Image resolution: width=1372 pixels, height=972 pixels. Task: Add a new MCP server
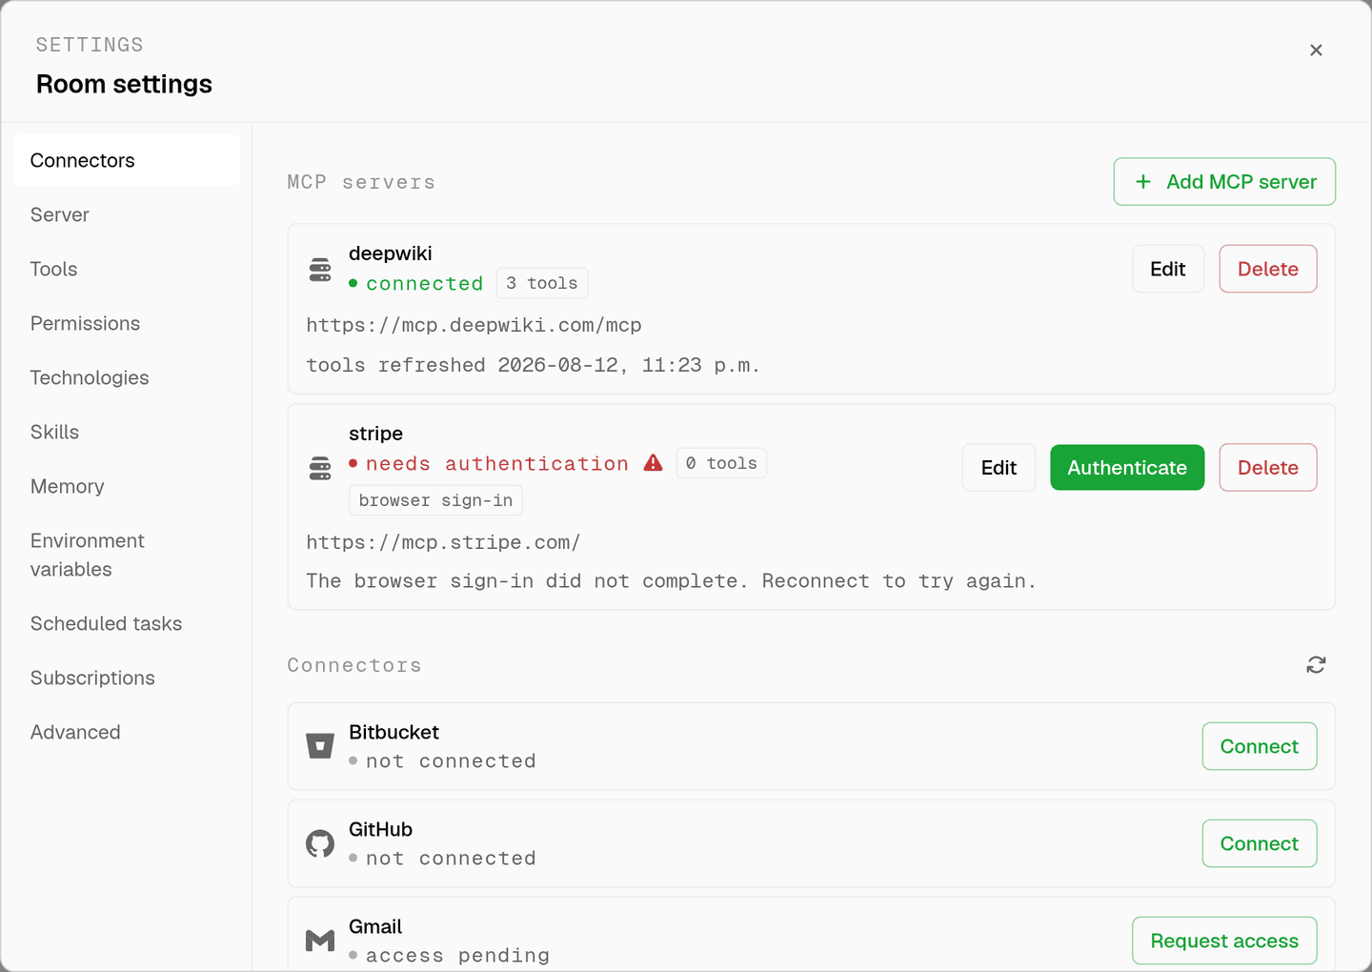click(1224, 181)
